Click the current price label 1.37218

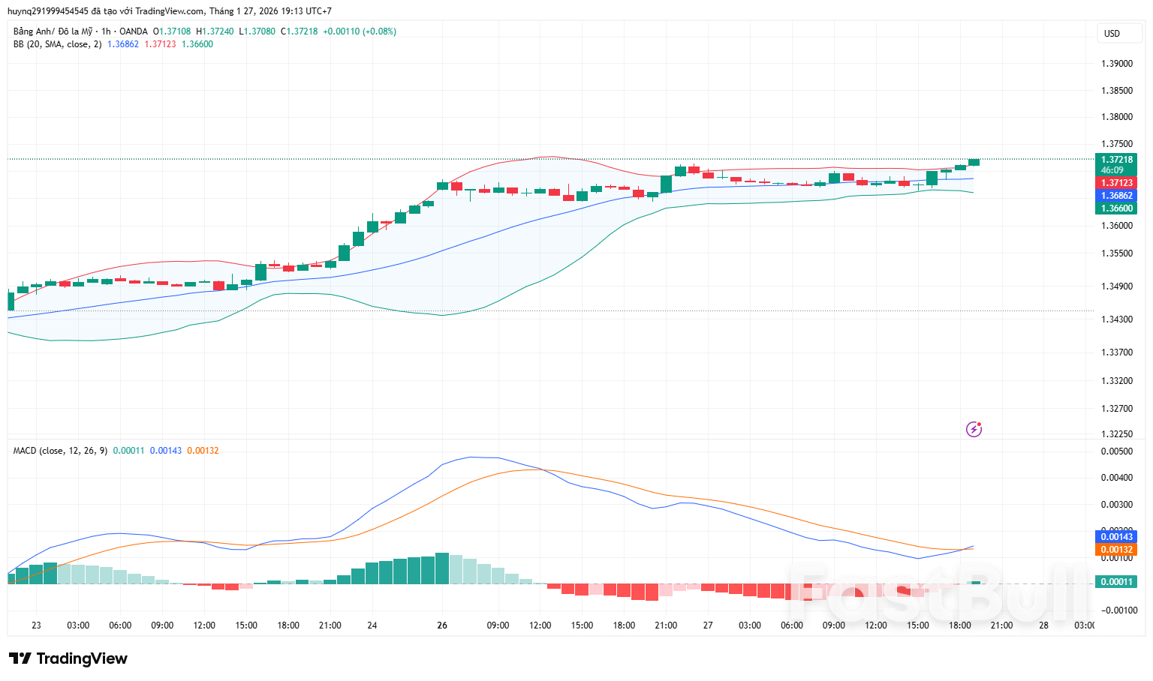1116,160
